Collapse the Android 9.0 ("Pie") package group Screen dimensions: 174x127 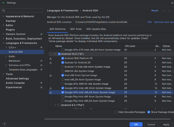tap(55, 105)
